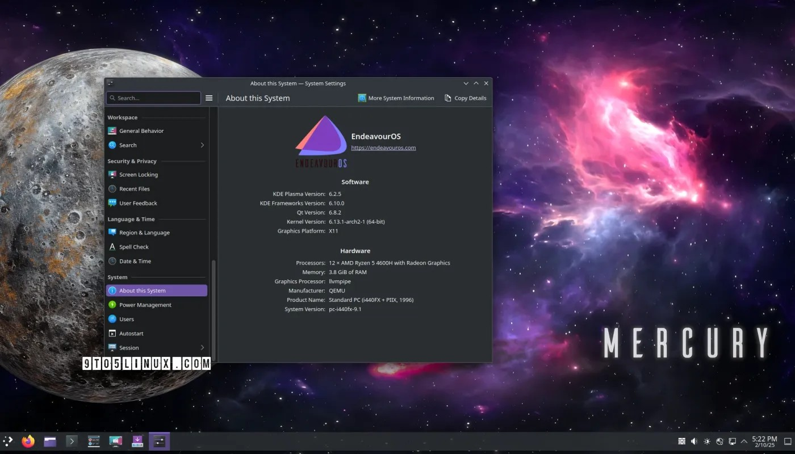Screen dimensions: 795x454
Task: Open the hamburger menu beside search
Action: [209, 98]
